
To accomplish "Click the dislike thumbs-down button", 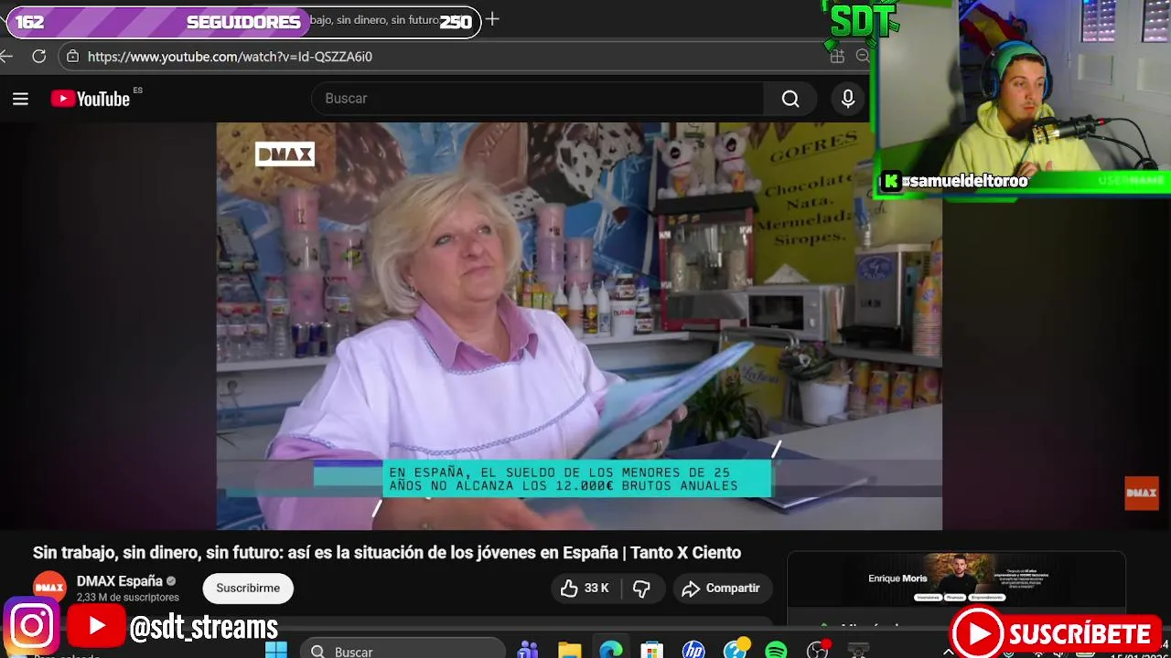I will tap(642, 589).
